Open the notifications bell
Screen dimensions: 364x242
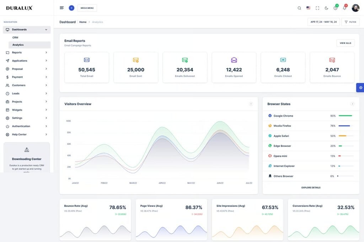coord(344,8)
